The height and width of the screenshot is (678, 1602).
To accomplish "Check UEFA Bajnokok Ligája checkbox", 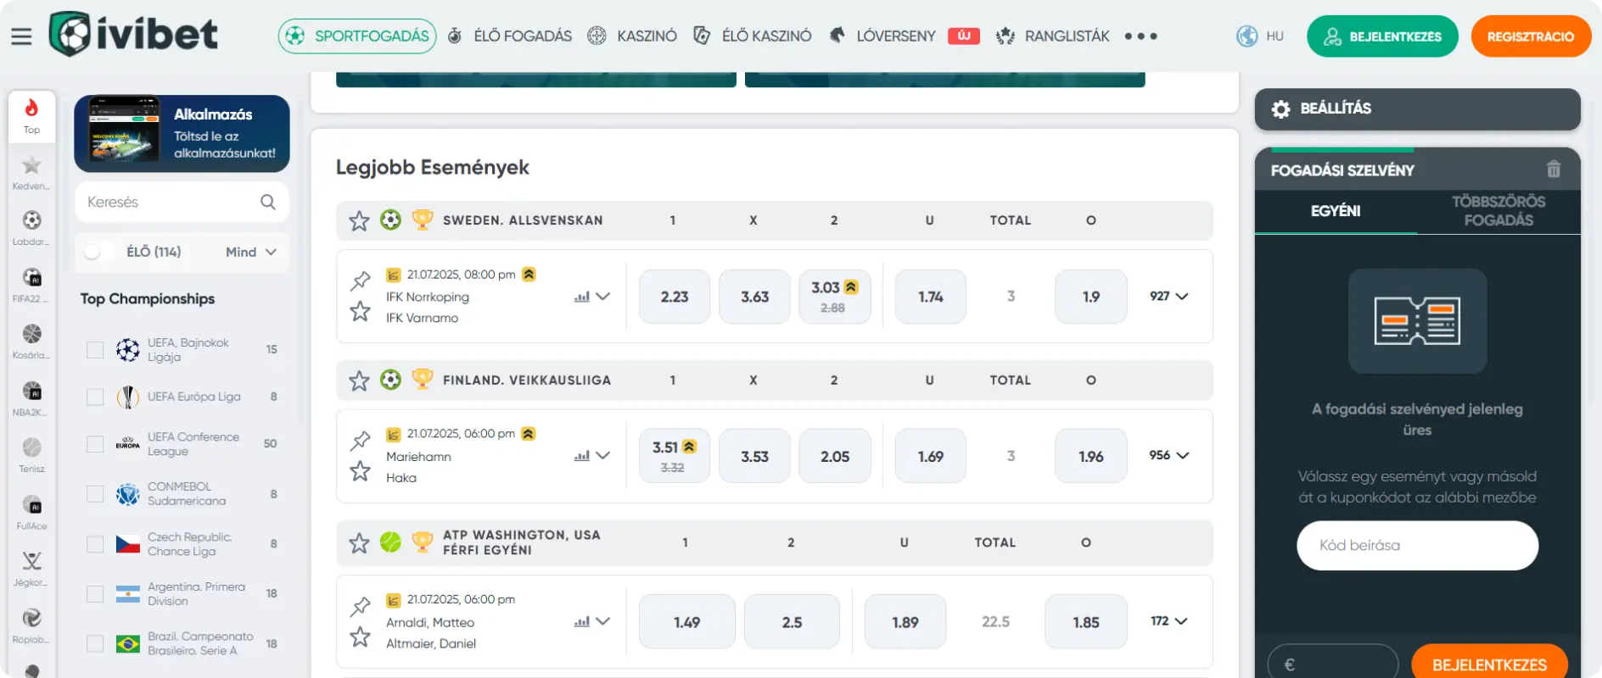I will (95, 350).
